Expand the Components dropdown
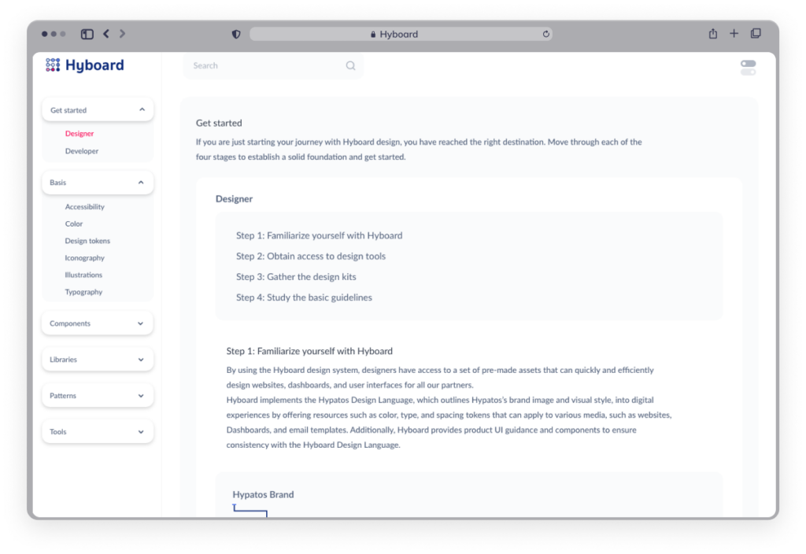 (141, 323)
